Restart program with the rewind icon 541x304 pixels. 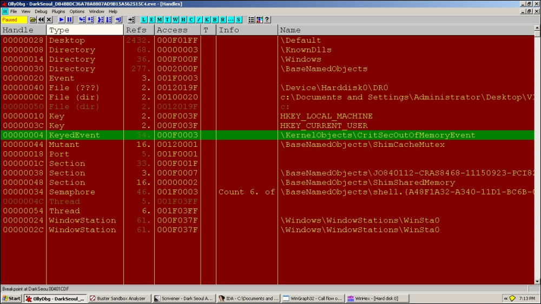(x=41, y=19)
